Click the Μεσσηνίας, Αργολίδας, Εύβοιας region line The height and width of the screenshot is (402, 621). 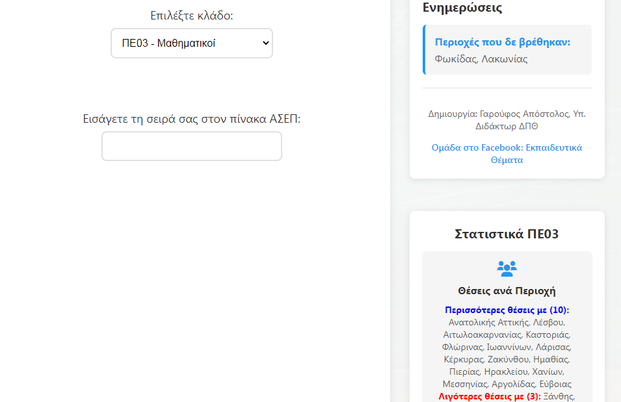(x=507, y=384)
